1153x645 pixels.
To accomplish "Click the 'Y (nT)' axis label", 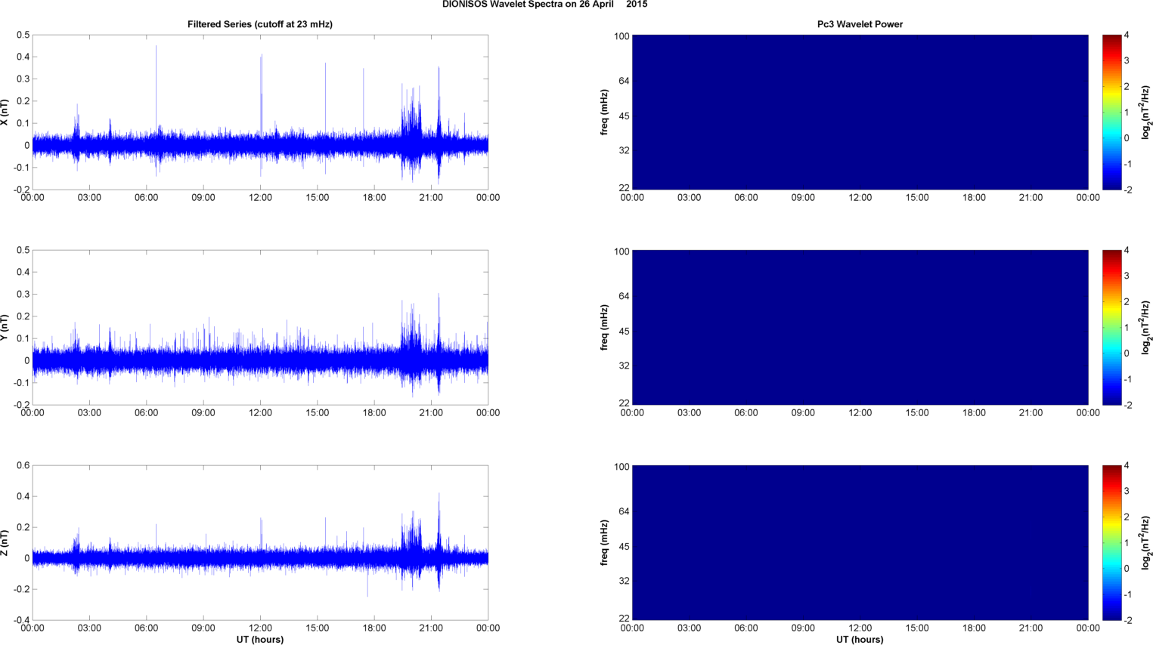I will click(5, 328).
